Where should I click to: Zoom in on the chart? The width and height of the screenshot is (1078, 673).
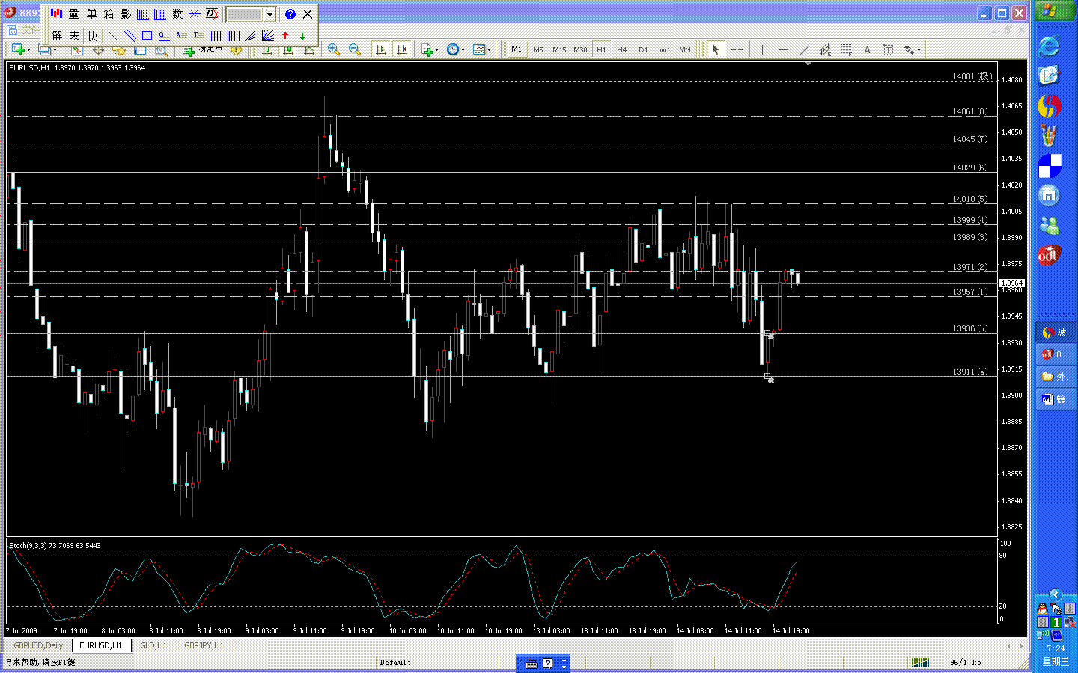[334, 49]
